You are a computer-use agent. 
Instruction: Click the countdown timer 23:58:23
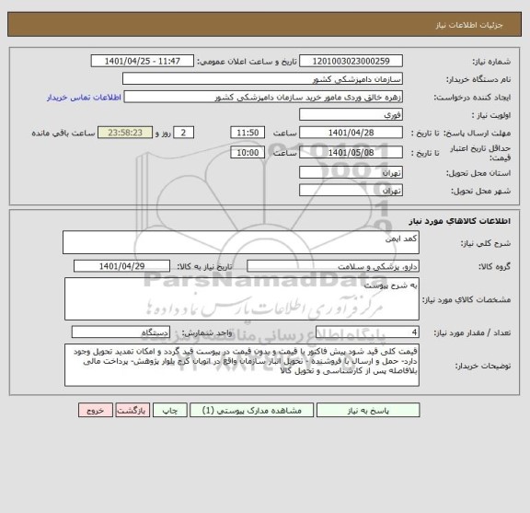[x=125, y=133]
